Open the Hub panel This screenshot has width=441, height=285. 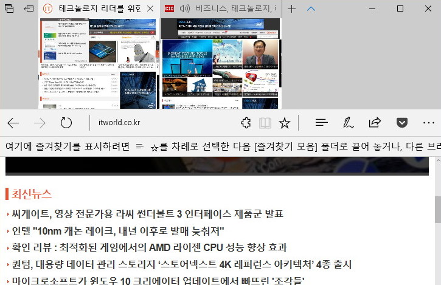[321, 123]
